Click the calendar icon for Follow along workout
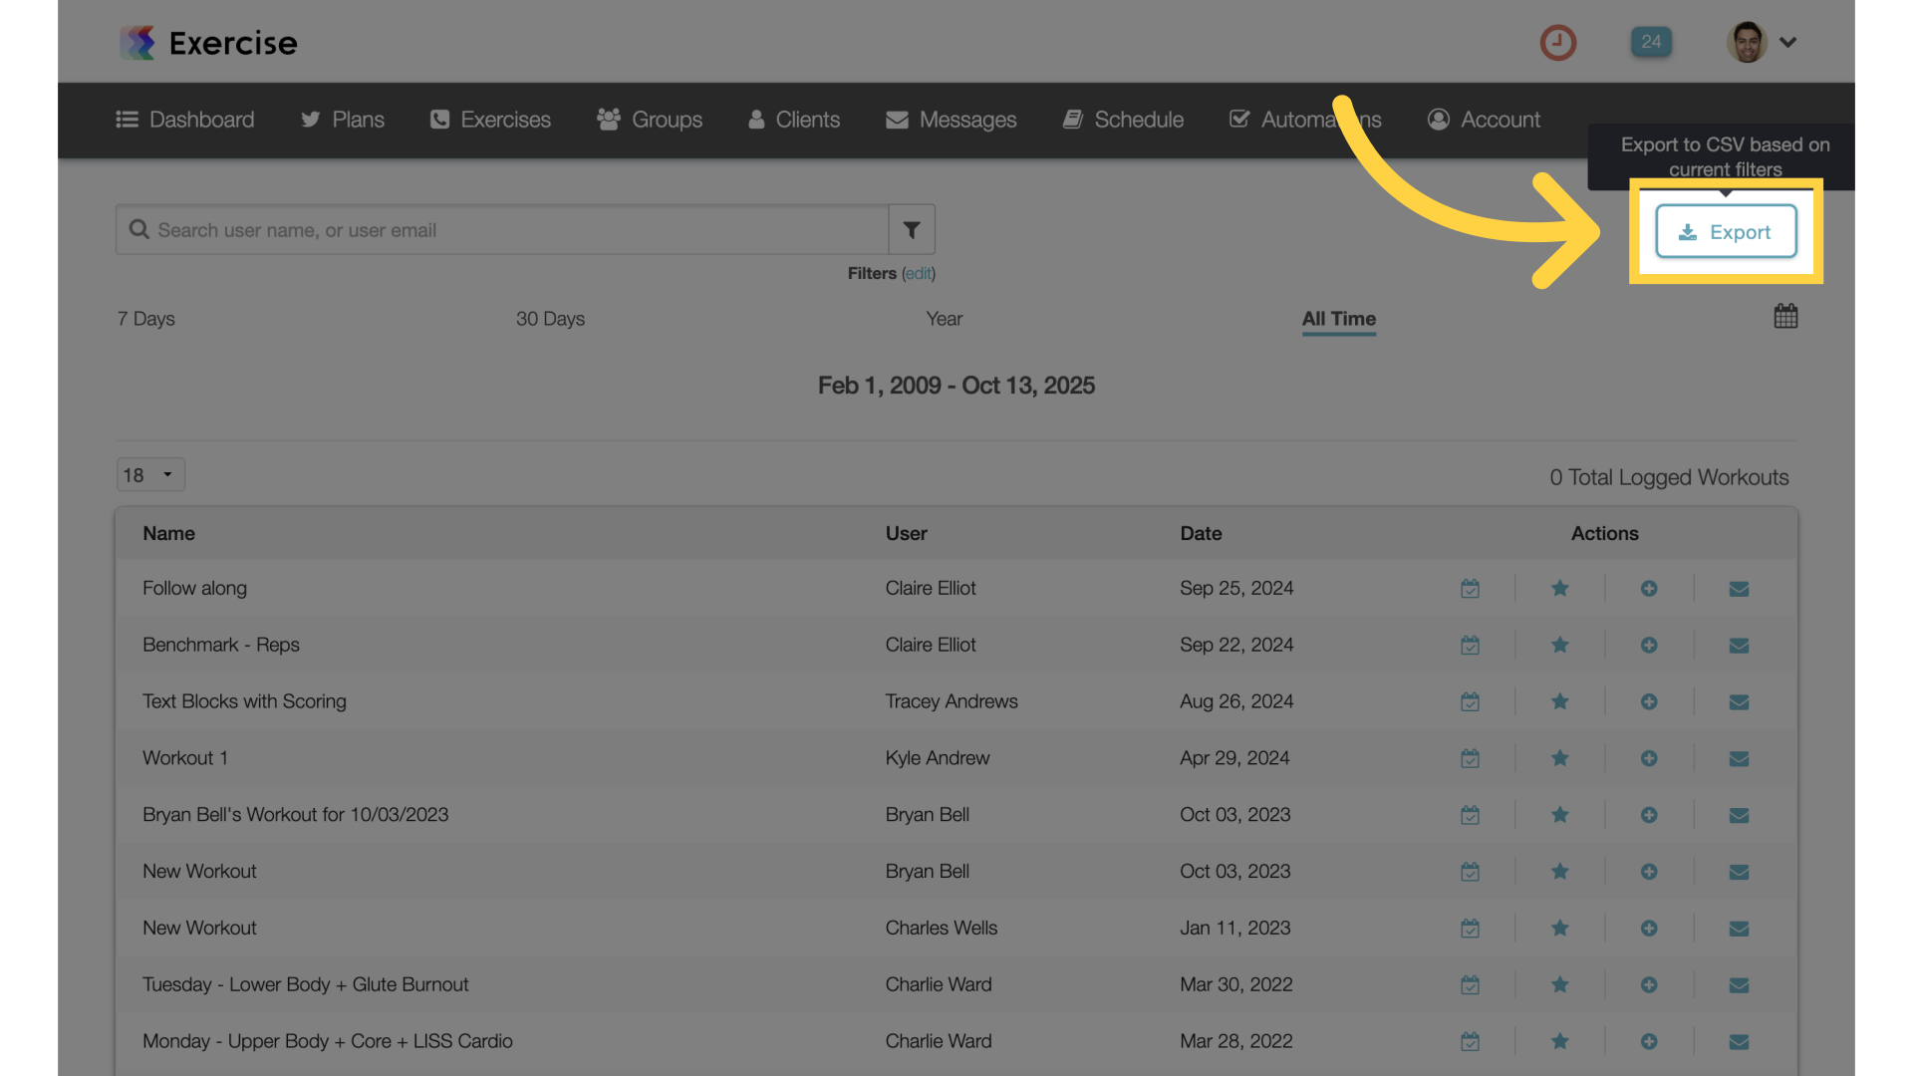Screen dimensions: 1913x1076 1470,588
